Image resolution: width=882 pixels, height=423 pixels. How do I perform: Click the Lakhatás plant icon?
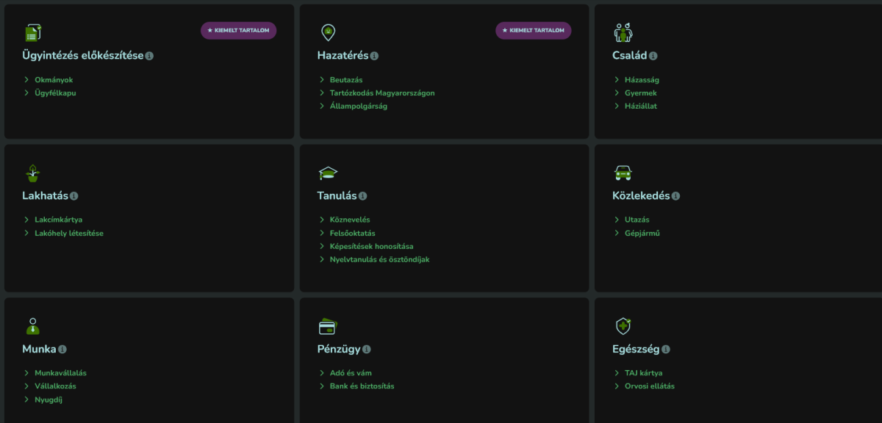pos(32,173)
